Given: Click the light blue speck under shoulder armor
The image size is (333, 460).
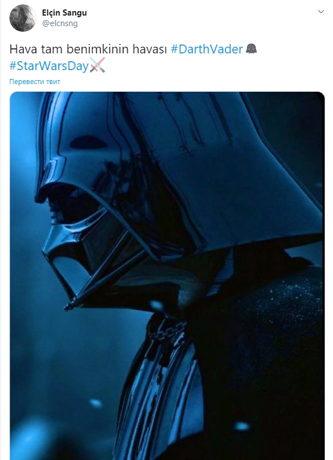Looking at the screenshot, I should pos(242,426).
